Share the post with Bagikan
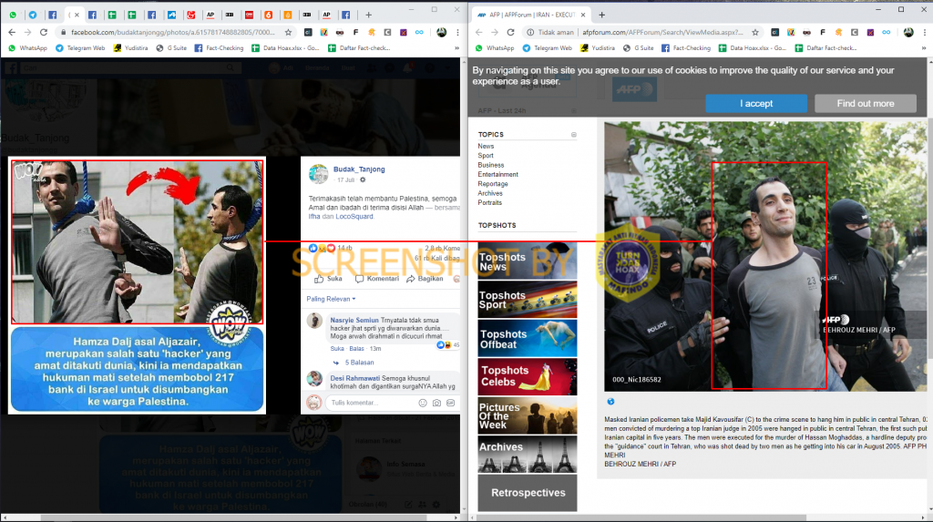Viewport: 933px width, 522px height. (x=425, y=279)
